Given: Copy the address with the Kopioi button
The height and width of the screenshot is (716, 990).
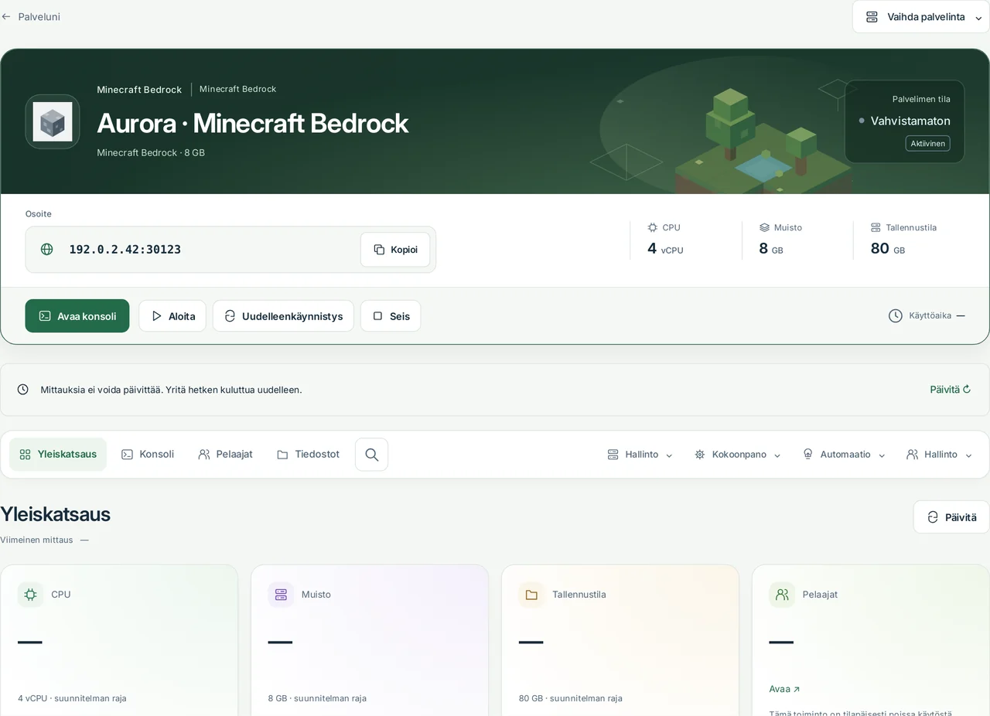Looking at the screenshot, I should click(395, 249).
